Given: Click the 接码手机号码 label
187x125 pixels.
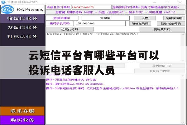Looking at the screenshot, I should (x=60, y=23).
